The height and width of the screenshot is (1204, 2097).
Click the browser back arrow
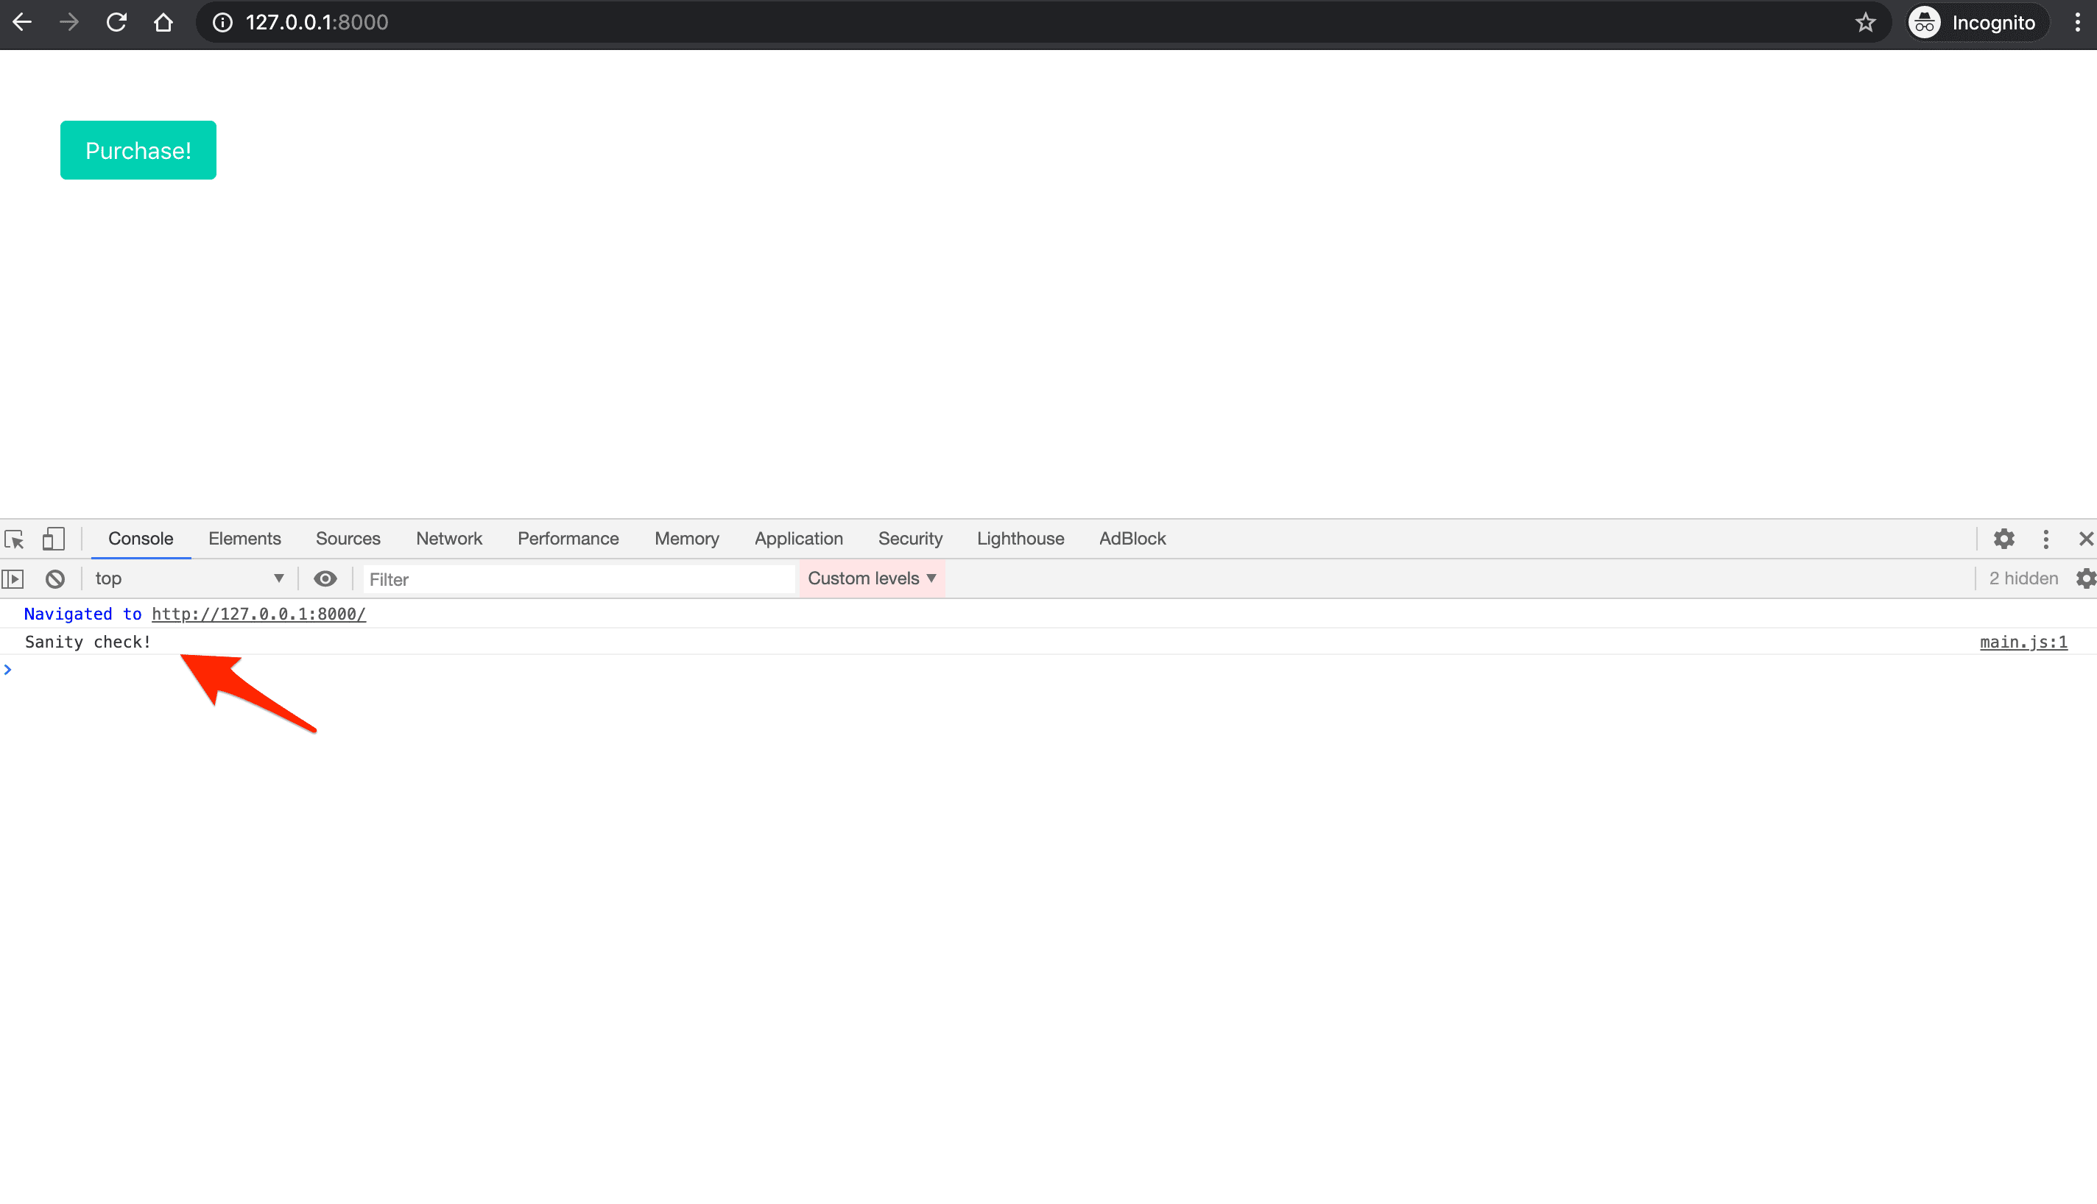point(22,22)
